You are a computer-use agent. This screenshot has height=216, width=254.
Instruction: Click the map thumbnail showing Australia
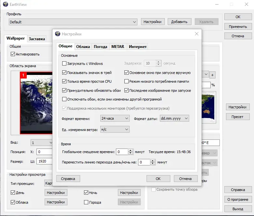point(209,107)
